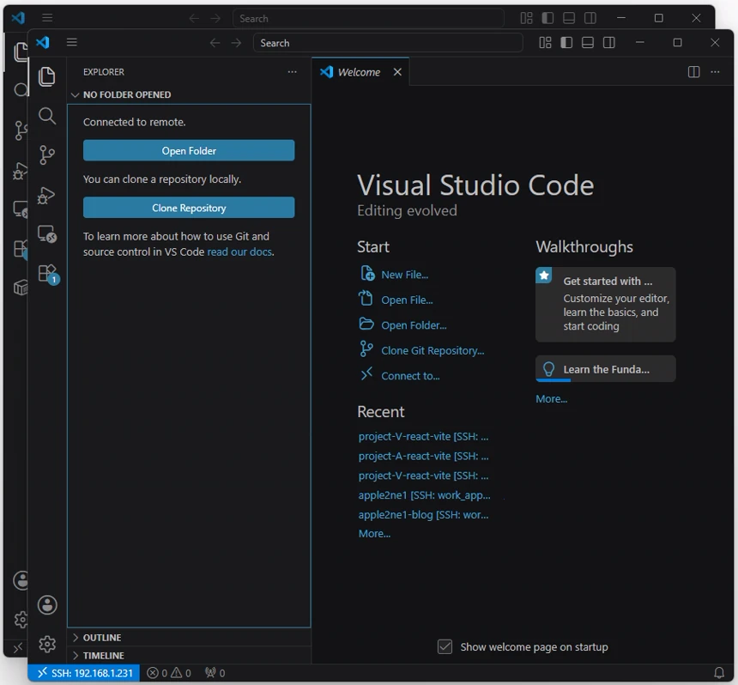Click Open File... on Welcome page
This screenshot has height=685, width=738.
407,300
